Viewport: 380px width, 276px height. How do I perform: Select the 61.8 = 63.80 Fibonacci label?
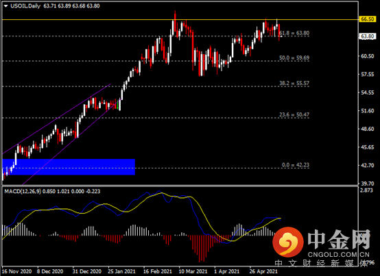(x=294, y=33)
